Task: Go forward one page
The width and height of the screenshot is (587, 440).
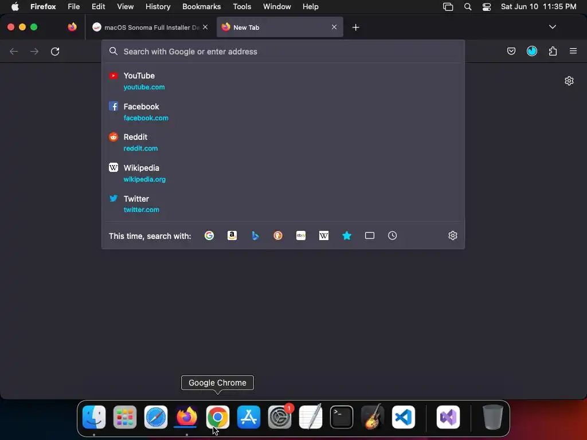Action: pyautogui.click(x=34, y=51)
